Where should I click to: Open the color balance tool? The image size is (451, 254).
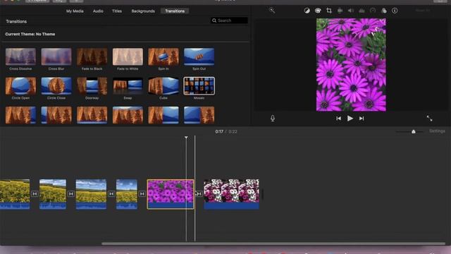307,11
